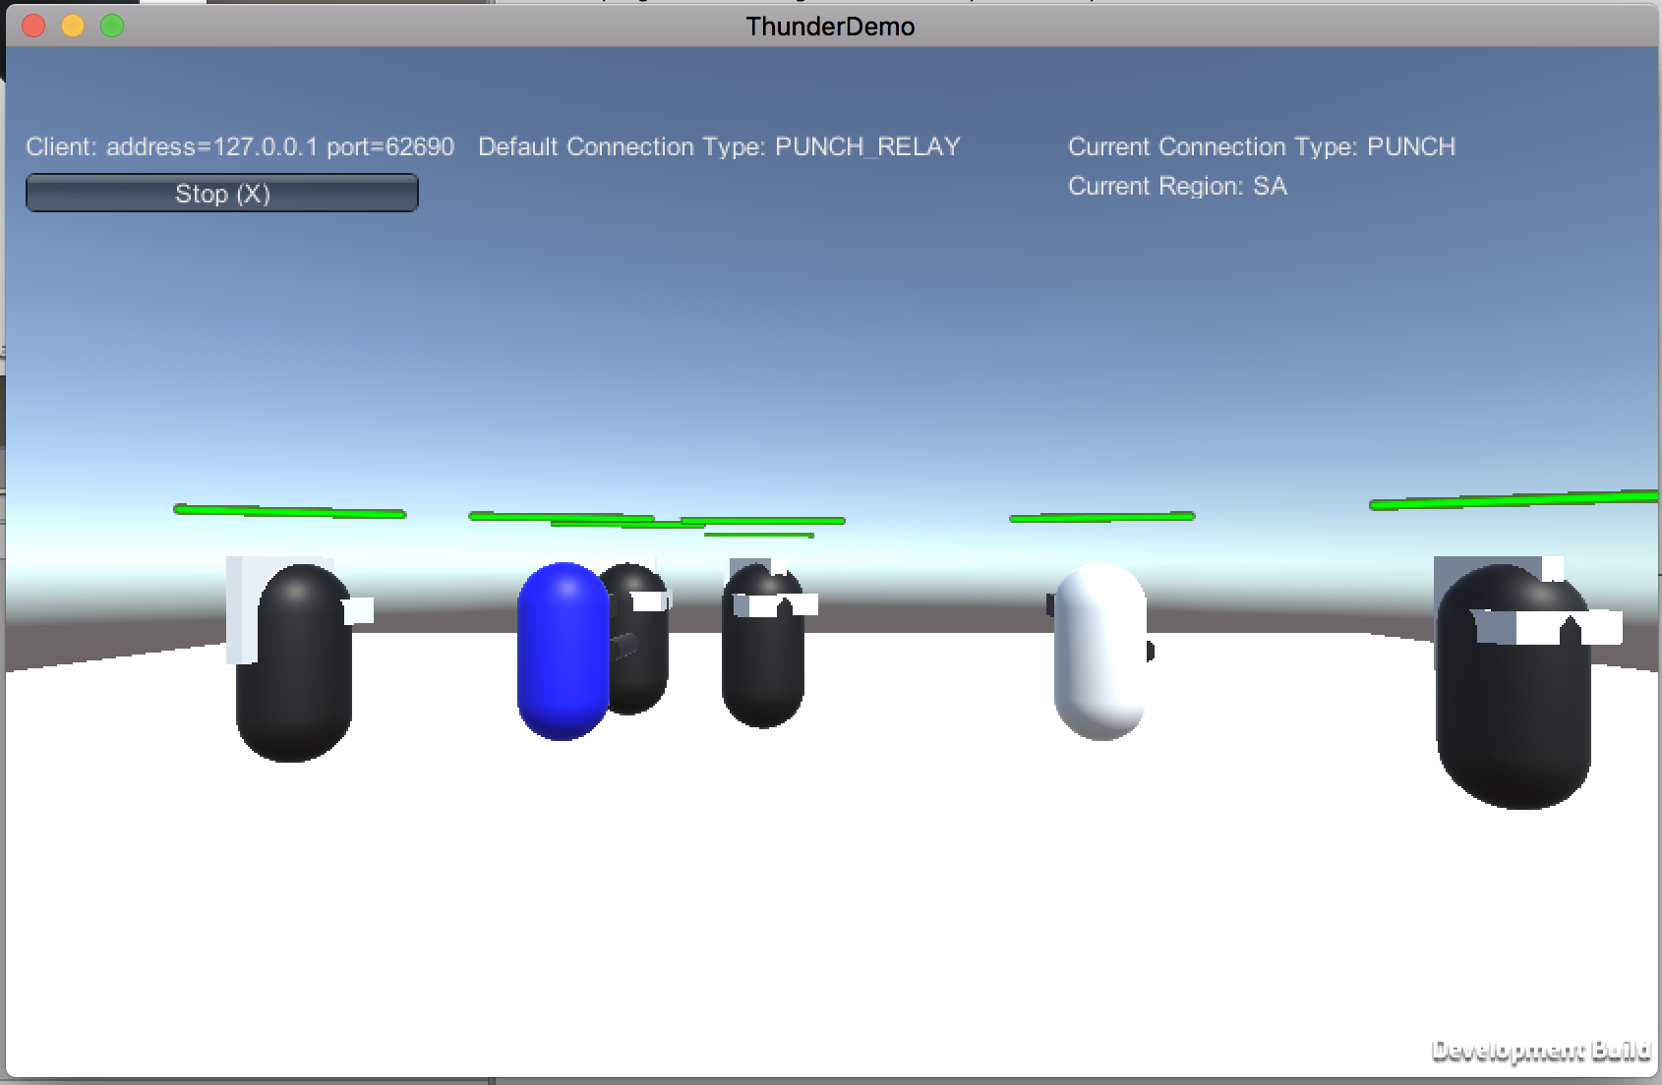The height and width of the screenshot is (1085, 1662).
Task: Click the white capsule player
Action: click(1100, 651)
